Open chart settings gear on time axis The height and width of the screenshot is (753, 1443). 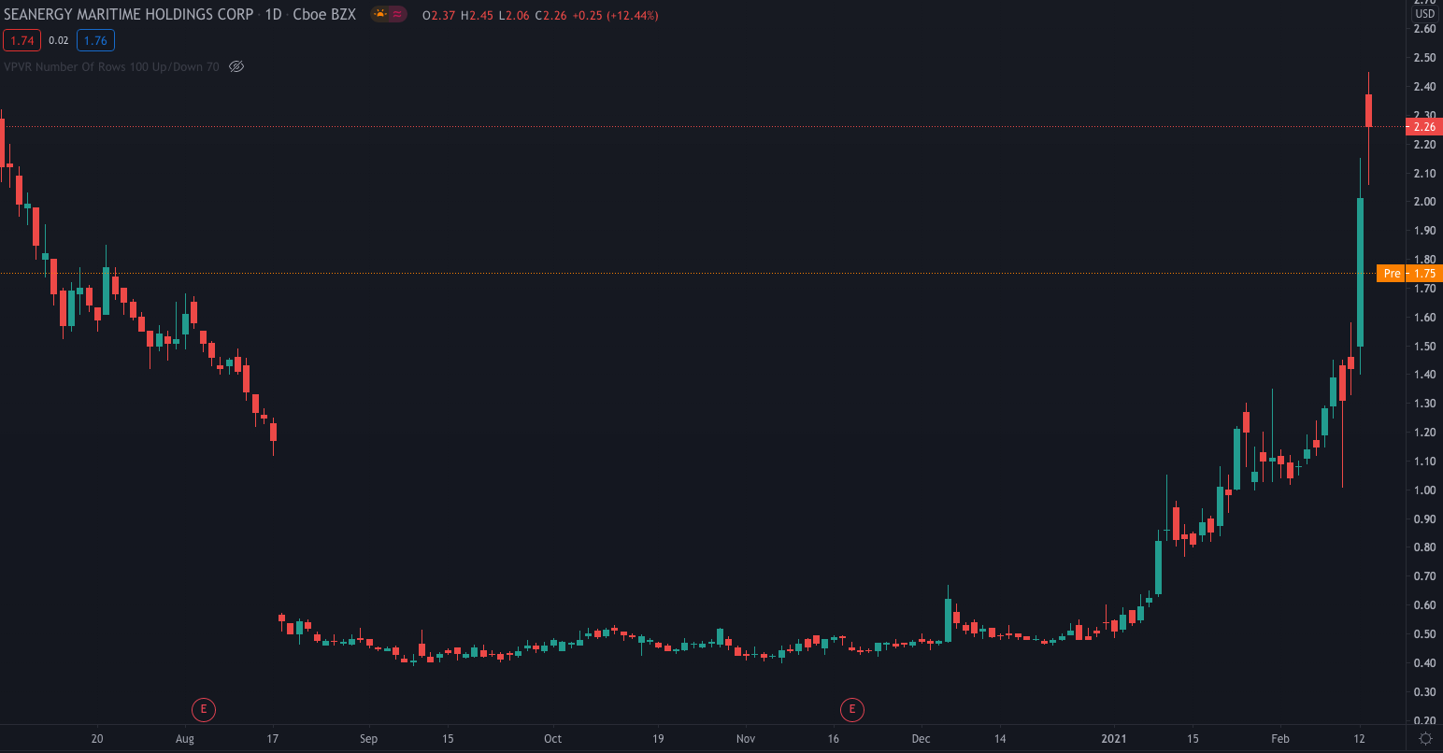1425,738
